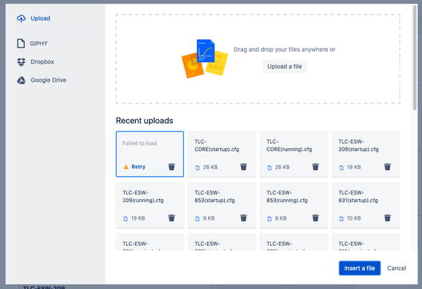Image resolution: width=422 pixels, height=289 pixels.
Task: Select the TLC-ESW-853(running).cfg card
Action: 294,205
